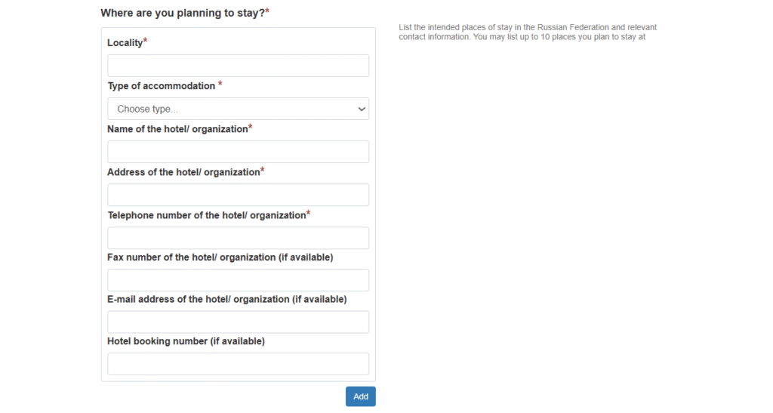
Task: Select the E-mail address input field
Action: pos(238,322)
